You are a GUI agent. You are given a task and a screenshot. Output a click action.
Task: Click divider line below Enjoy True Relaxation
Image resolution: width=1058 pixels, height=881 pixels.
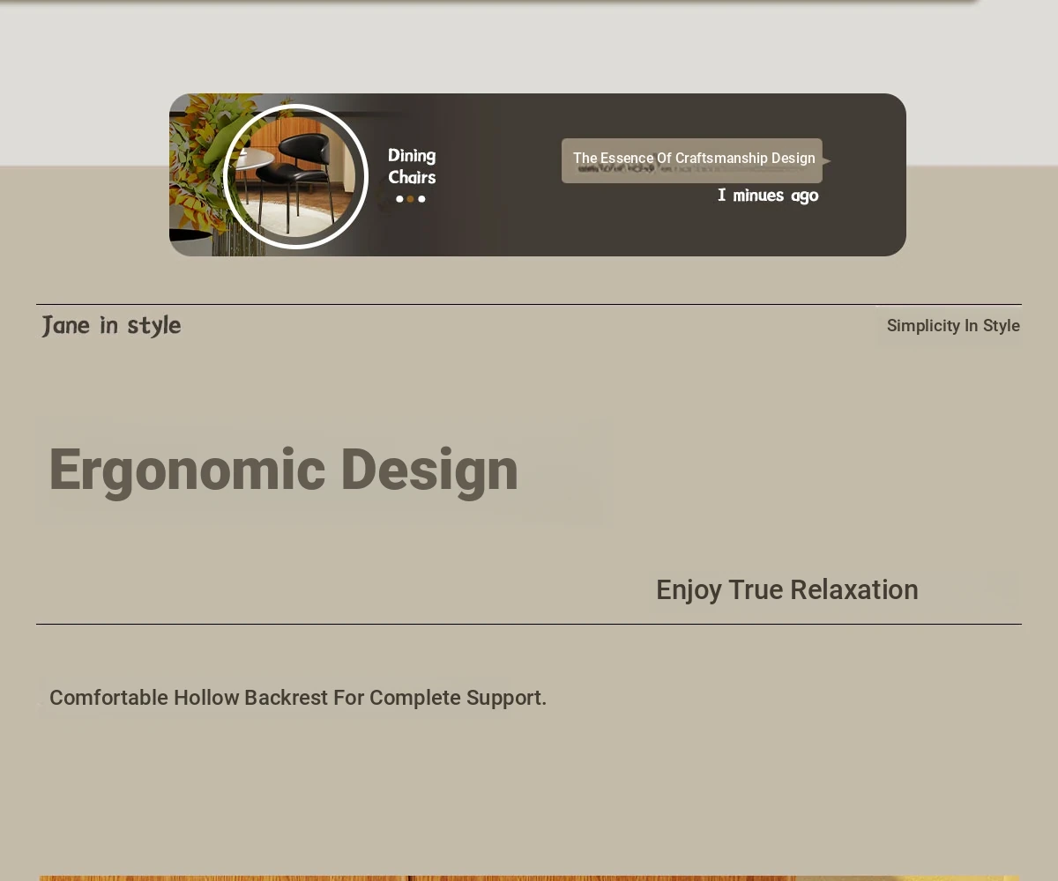(529, 624)
